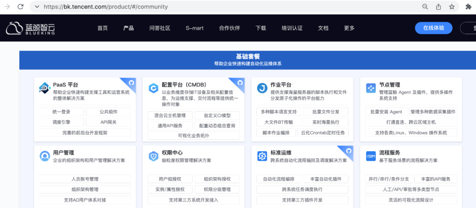Open GitHub corner on 标准运维 card
476x208 pixels.
[x=348, y=151]
